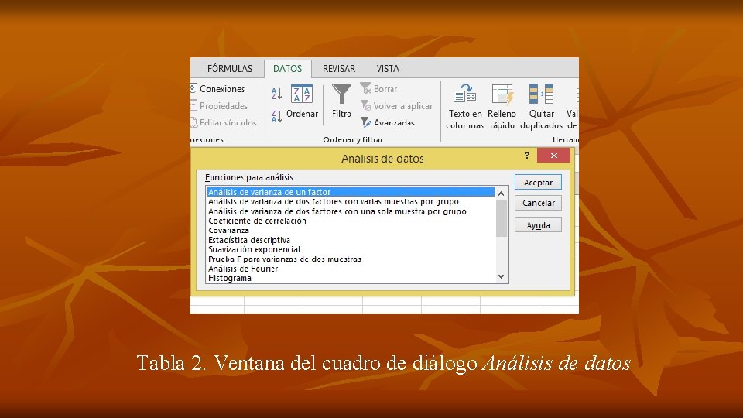Select Covarianza in the list

tap(351, 231)
